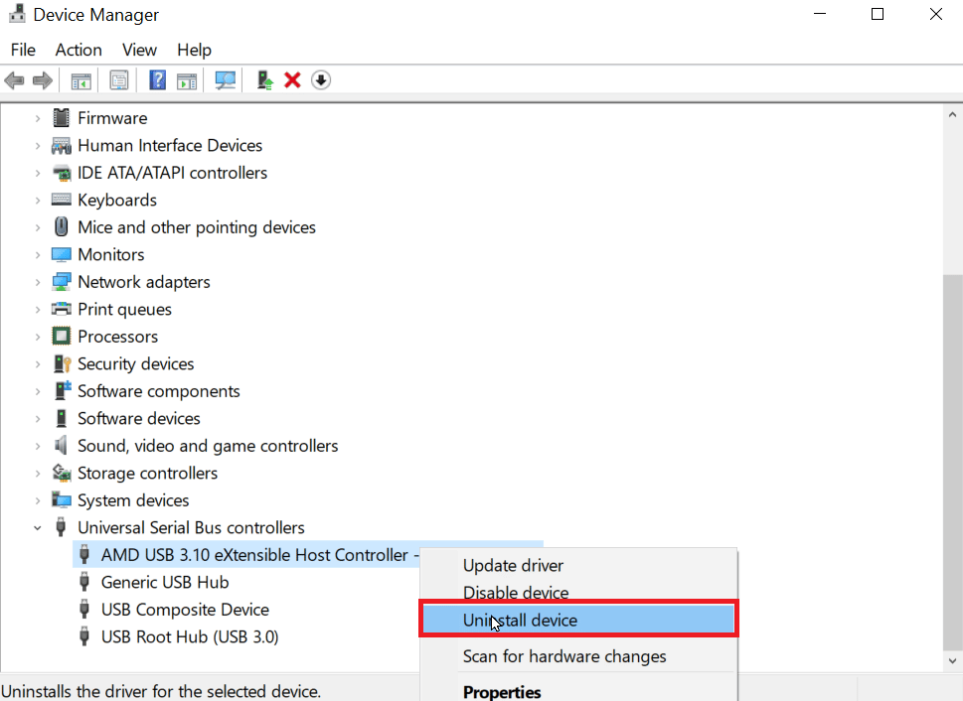Image resolution: width=963 pixels, height=701 pixels.
Task: Choose Scan for hardware changes context entry
Action: [578, 656]
